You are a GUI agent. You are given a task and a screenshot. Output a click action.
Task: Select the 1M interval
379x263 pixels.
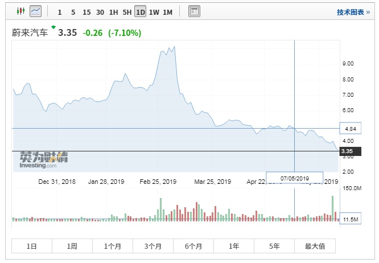(167, 12)
